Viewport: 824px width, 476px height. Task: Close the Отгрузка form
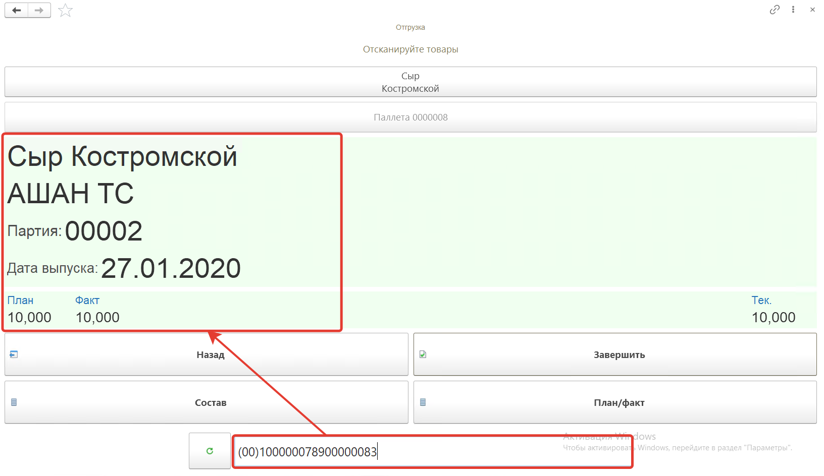pyautogui.click(x=812, y=10)
